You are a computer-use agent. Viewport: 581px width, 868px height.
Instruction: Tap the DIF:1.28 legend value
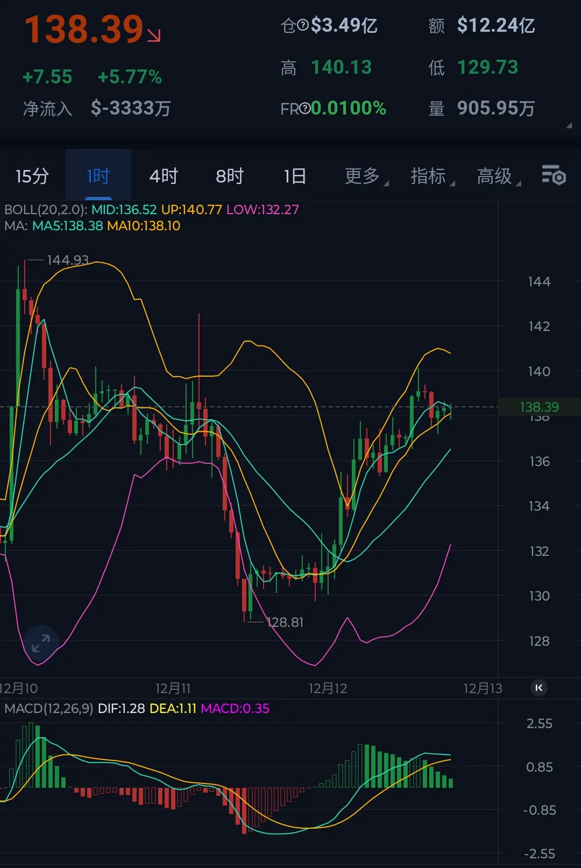121,708
